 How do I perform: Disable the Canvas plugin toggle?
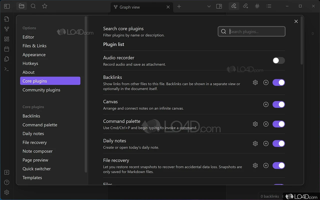pyautogui.click(x=278, y=104)
